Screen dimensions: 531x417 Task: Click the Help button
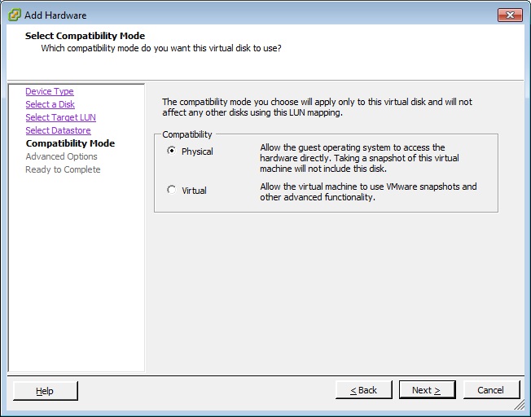45,391
